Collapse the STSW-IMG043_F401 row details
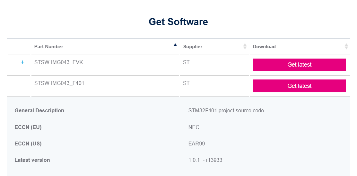Screen dimensions: 357x176 click(x=22, y=83)
